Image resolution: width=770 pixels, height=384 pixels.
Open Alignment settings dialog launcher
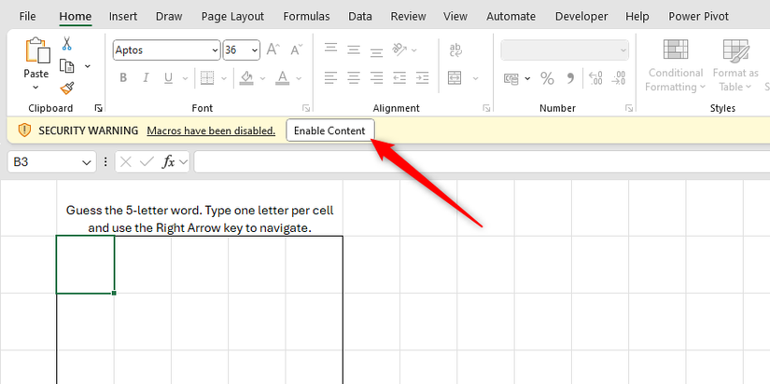486,108
